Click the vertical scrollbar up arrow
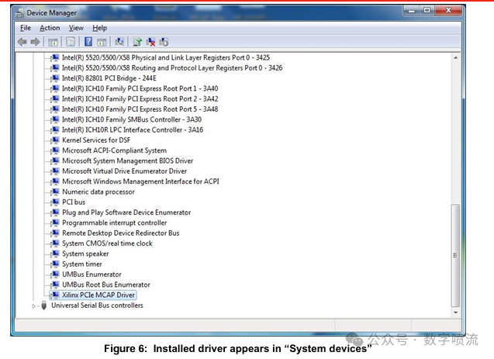494x359 pixels. tap(455, 57)
